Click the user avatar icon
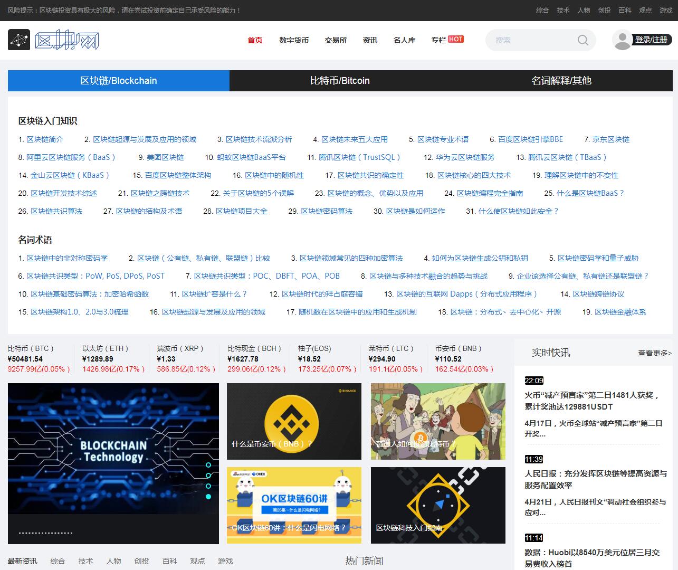This screenshot has width=678, height=570. pyautogui.click(x=623, y=40)
